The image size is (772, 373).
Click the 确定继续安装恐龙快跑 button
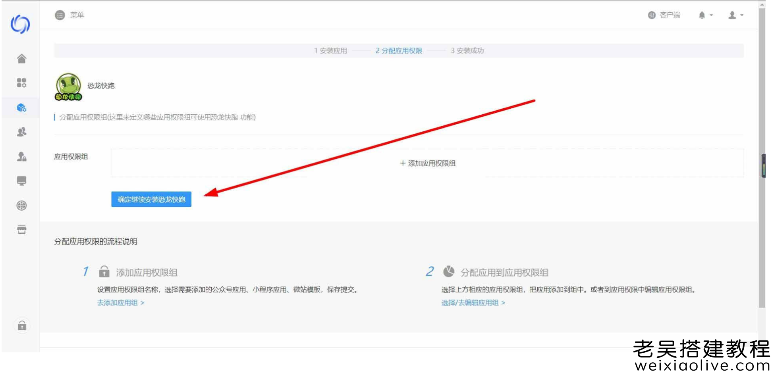coord(151,200)
